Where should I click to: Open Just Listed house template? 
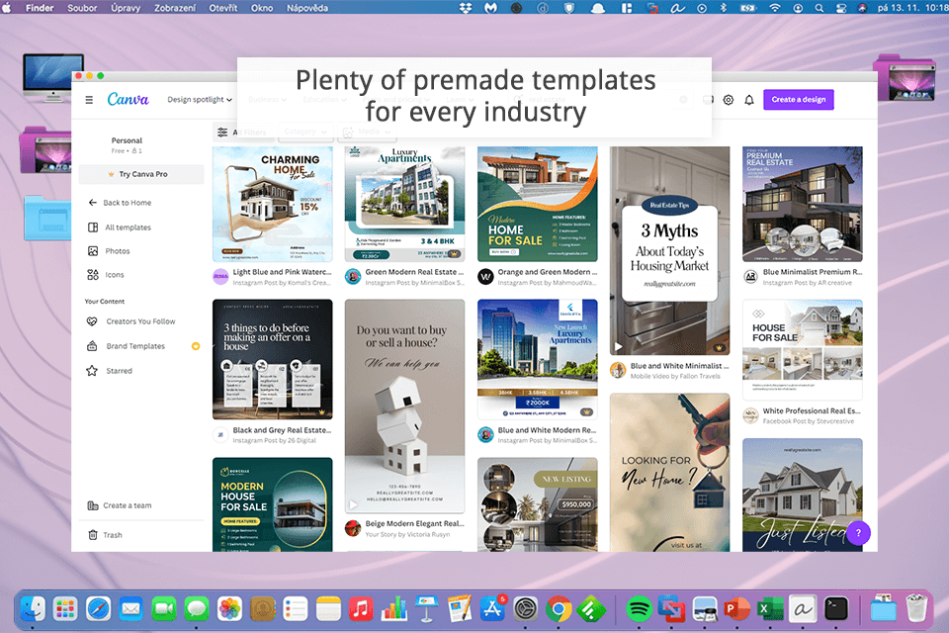(803, 495)
